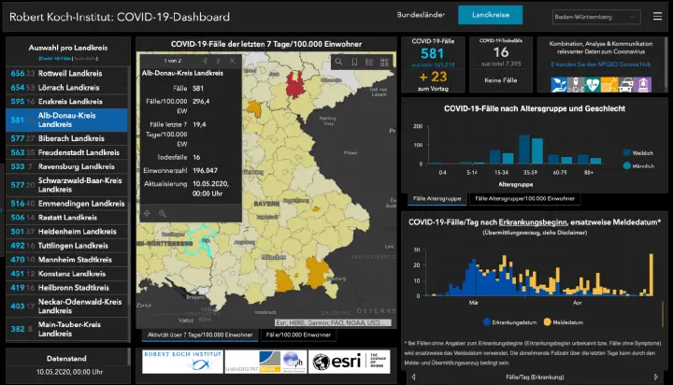Open the Baden-Württemberg state dropdown

(595, 16)
